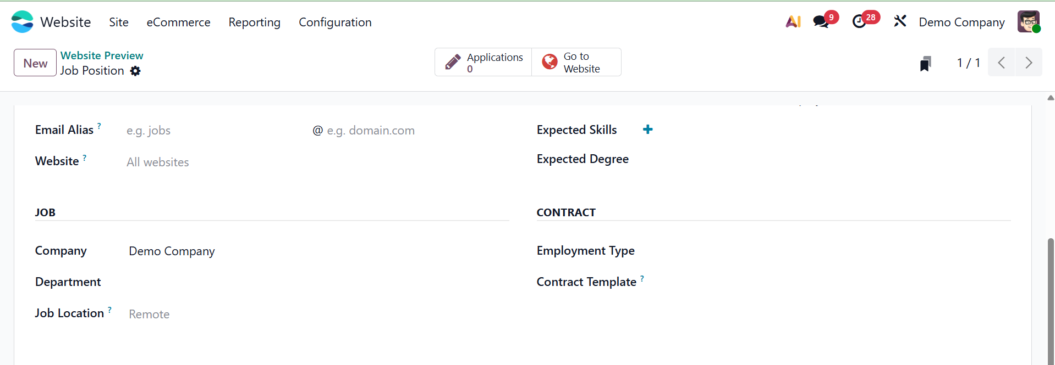
Task: Open the conversations message icon
Action: 821,22
